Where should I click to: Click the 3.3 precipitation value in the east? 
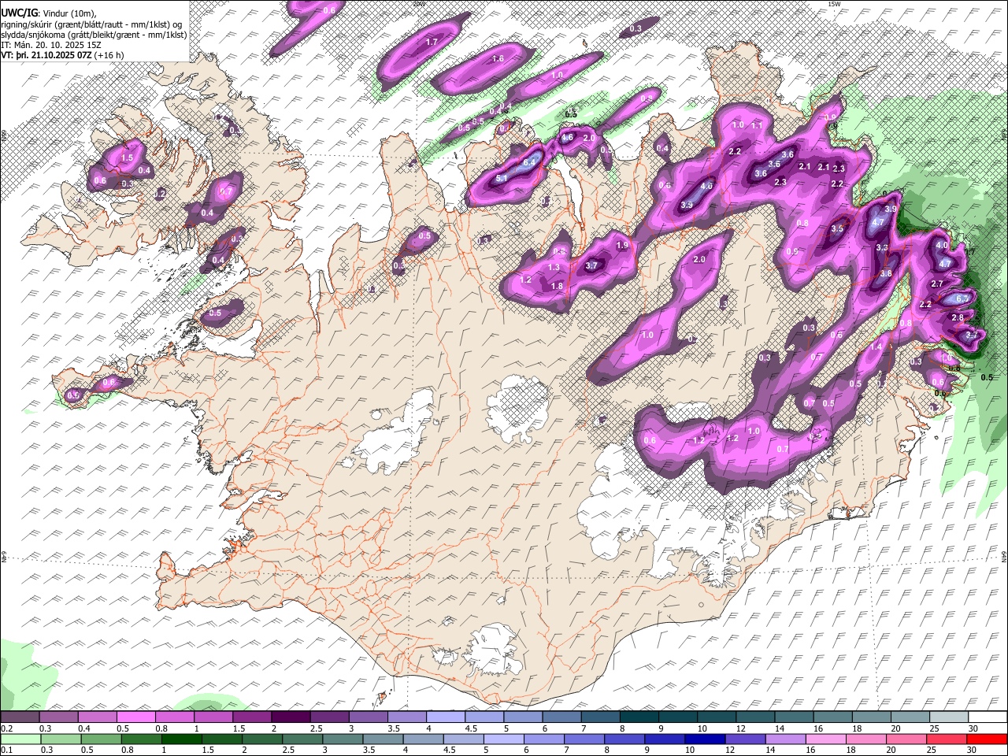click(x=882, y=248)
